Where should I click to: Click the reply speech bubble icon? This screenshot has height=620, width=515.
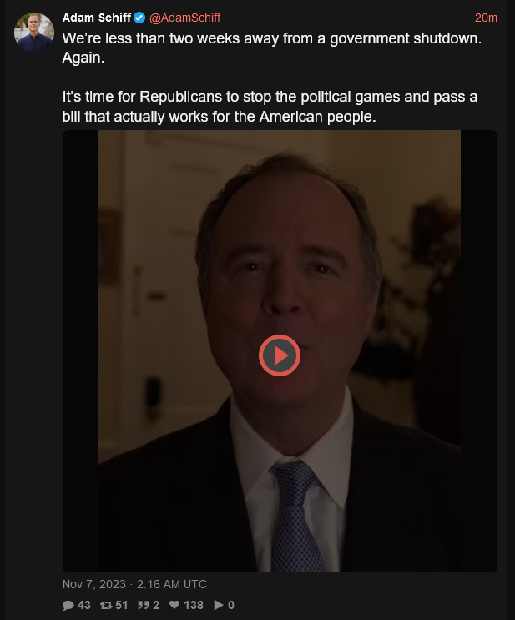(68, 605)
